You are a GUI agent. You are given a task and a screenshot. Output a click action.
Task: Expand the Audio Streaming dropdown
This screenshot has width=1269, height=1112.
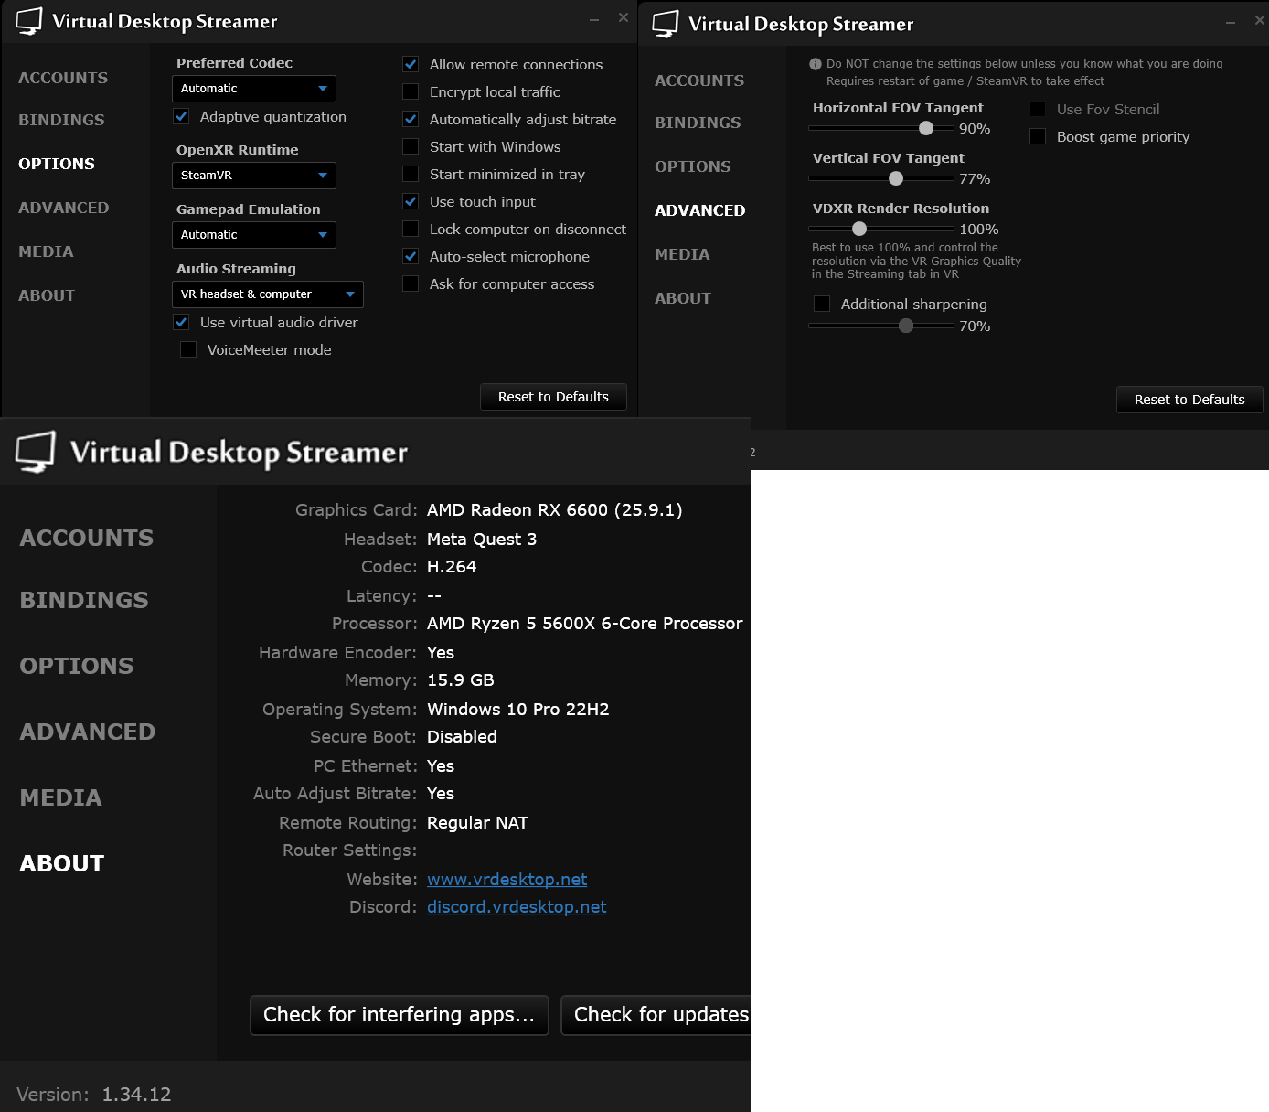pos(268,294)
